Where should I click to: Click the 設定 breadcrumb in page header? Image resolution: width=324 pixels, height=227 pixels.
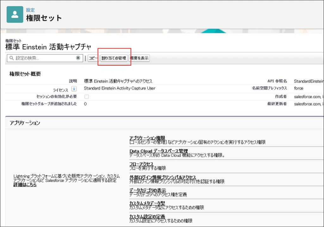coord(30,10)
